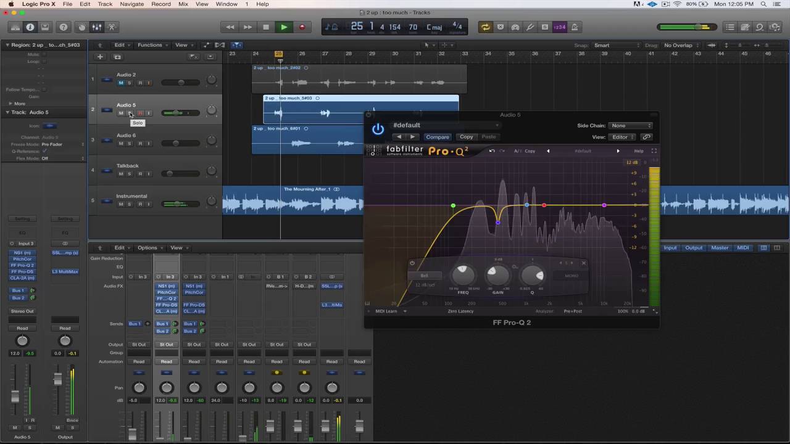Open the Track menu in menu bar
This screenshot has width=790, height=444.
coord(106,4)
